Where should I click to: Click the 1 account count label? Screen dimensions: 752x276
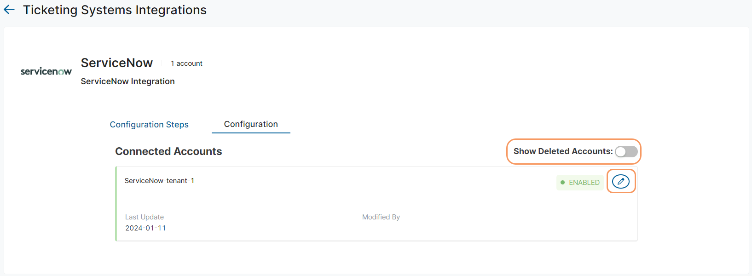[186, 63]
